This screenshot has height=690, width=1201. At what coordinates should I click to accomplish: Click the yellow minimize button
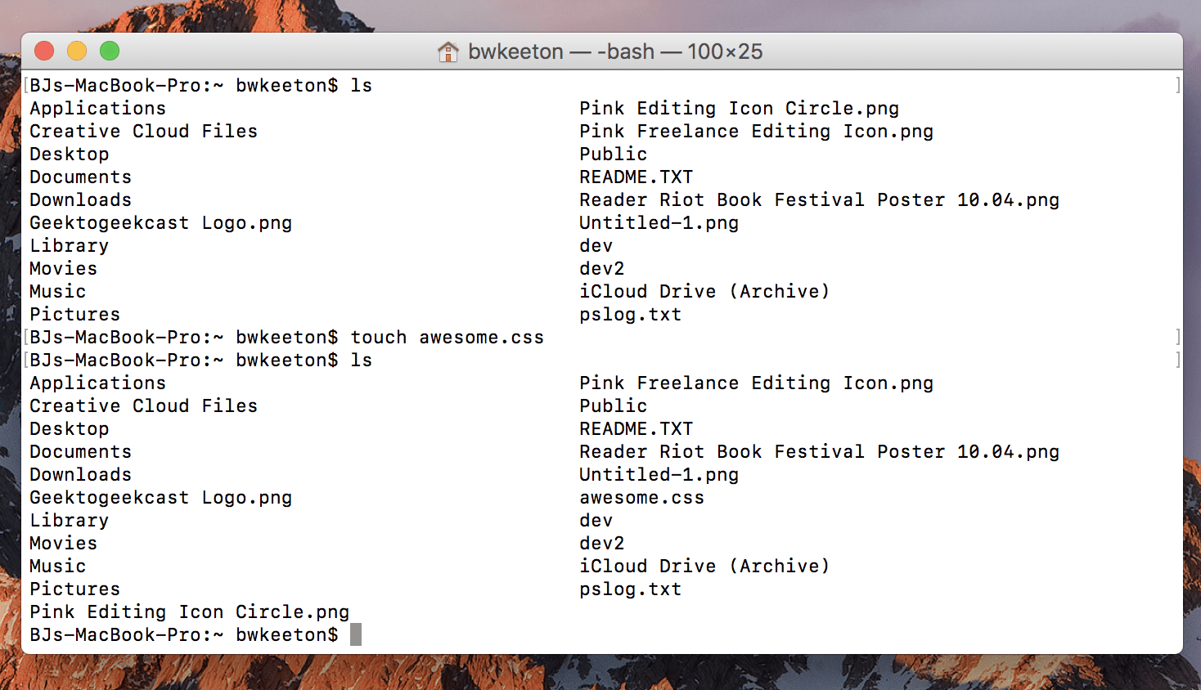click(x=77, y=50)
